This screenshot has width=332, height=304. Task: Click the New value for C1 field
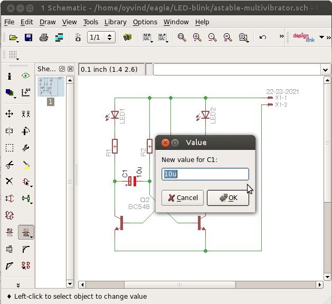click(205, 175)
